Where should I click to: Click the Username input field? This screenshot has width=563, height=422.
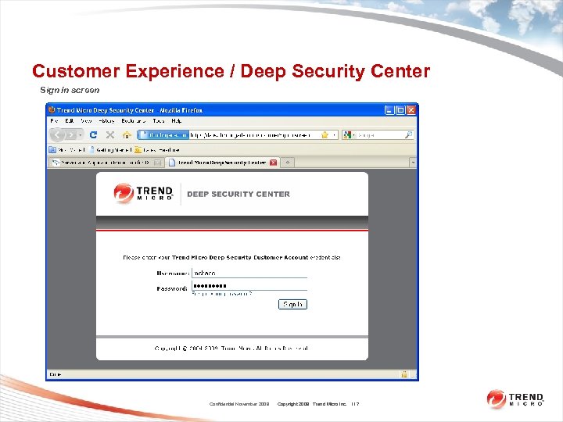click(x=249, y=273)
